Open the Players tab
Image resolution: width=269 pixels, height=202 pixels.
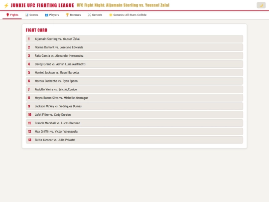pyautogui.click(x=52, y=15)
